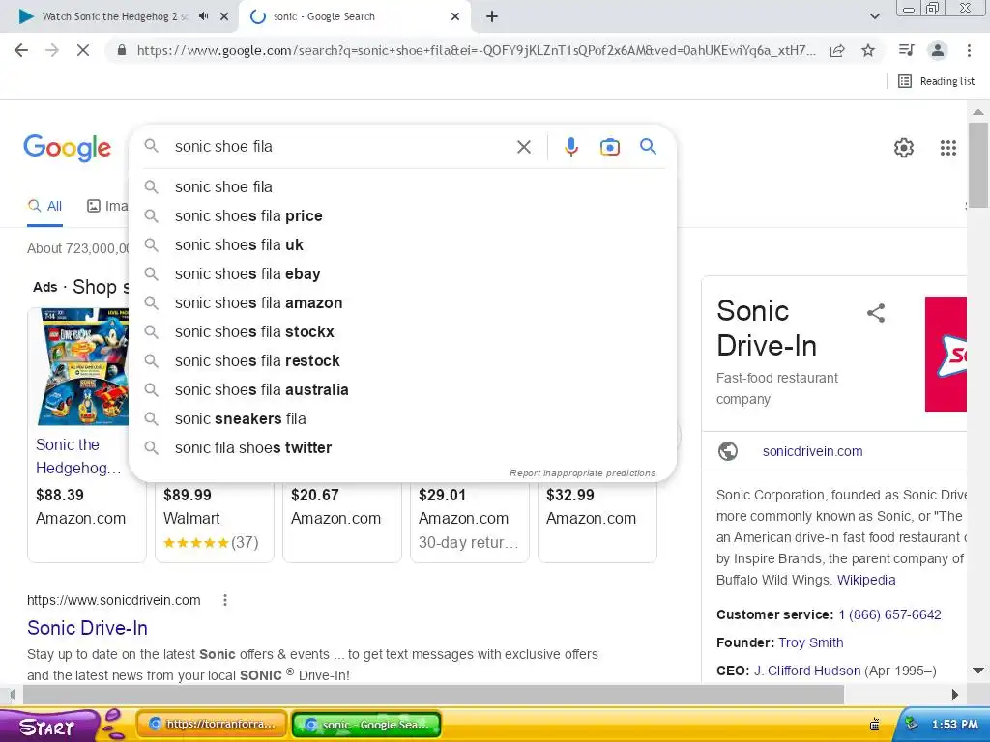Open the Chrome three-dot menu
The width and height of the screenshot is (990, 742).
point(969,50)
